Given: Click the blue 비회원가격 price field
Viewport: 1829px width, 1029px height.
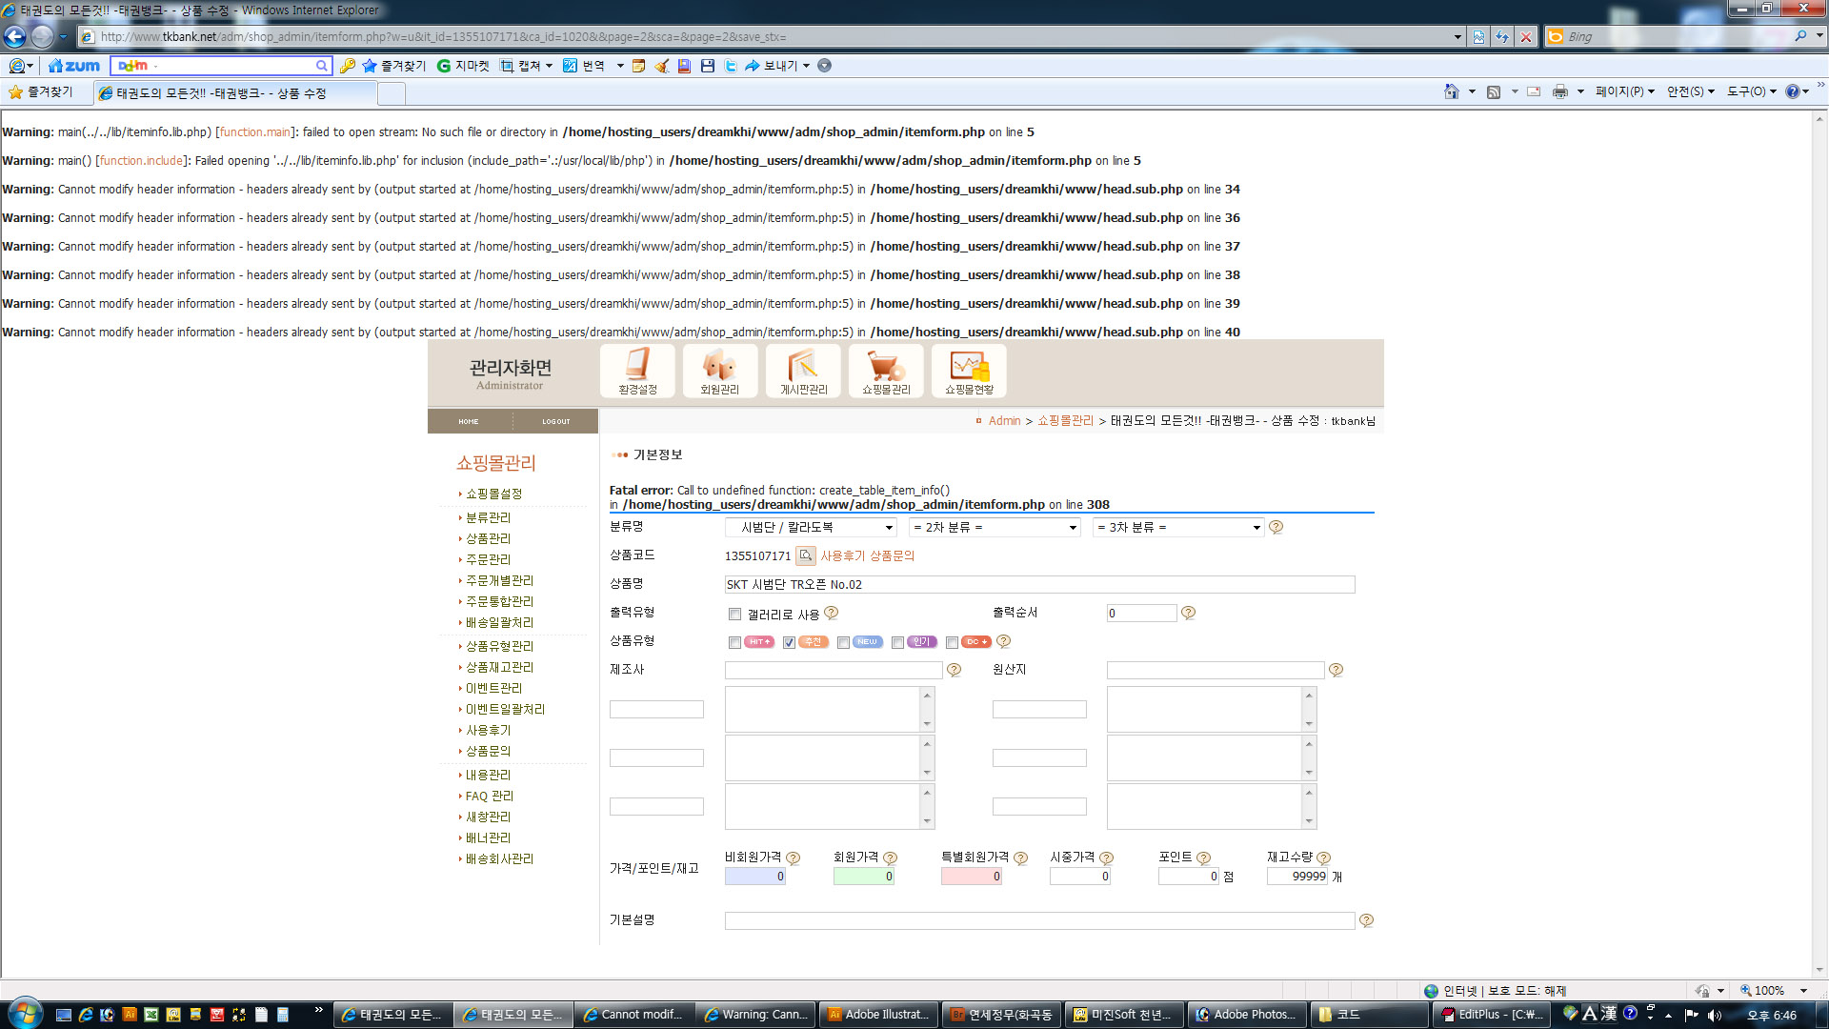Looking at the screenshot, I should pos(754,877).
